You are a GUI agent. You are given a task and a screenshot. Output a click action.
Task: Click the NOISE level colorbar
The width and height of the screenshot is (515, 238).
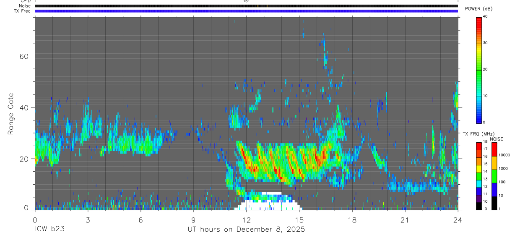coord(494,175)
